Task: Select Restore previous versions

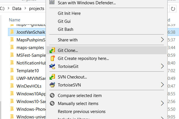Action: [x=82, y=112]
